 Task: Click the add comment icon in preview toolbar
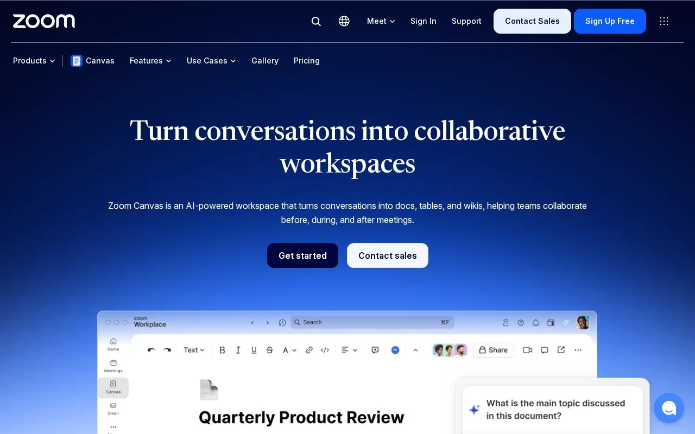[375, 350]
